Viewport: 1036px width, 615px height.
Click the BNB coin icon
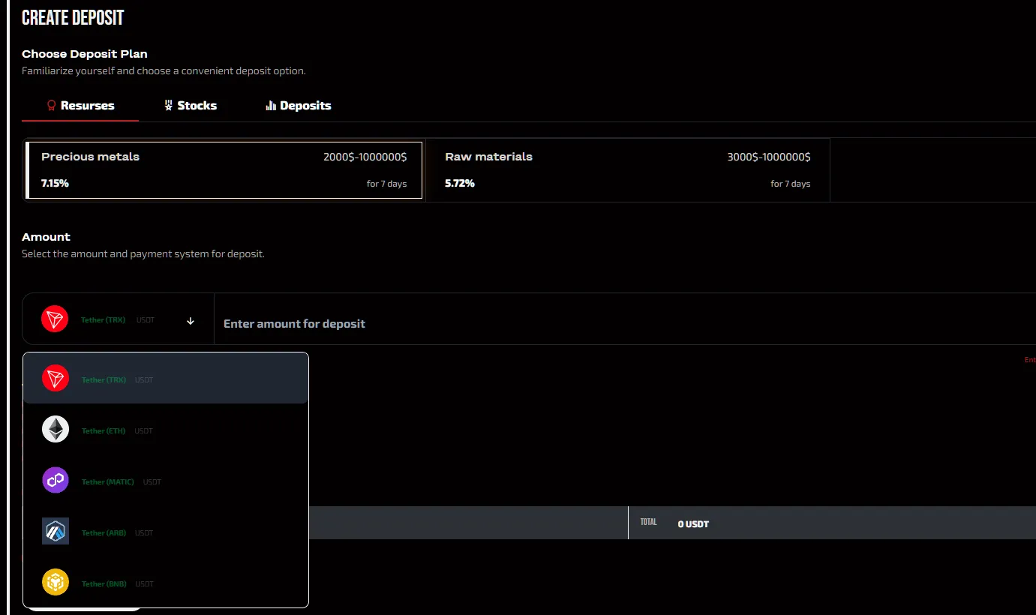(x=56, y=582)
